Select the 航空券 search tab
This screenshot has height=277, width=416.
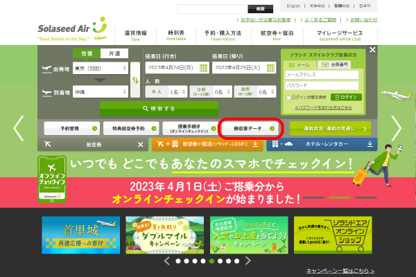(x=93, y=145)
